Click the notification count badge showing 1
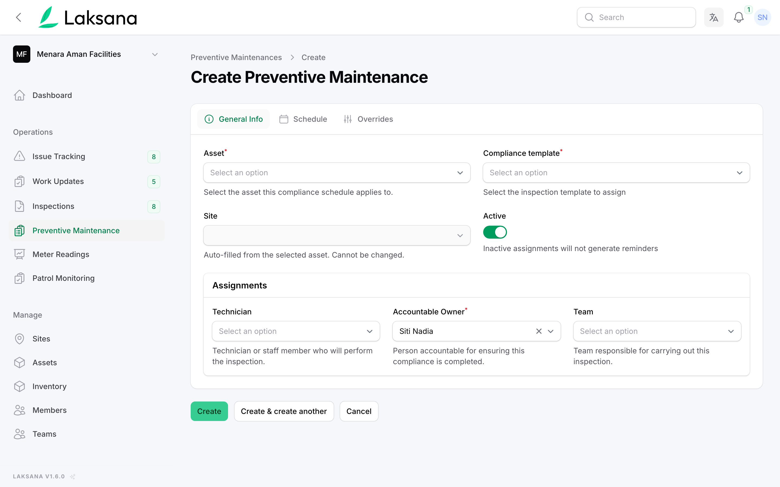The height and width of the screenshot is (487, 780). (748, 10)
